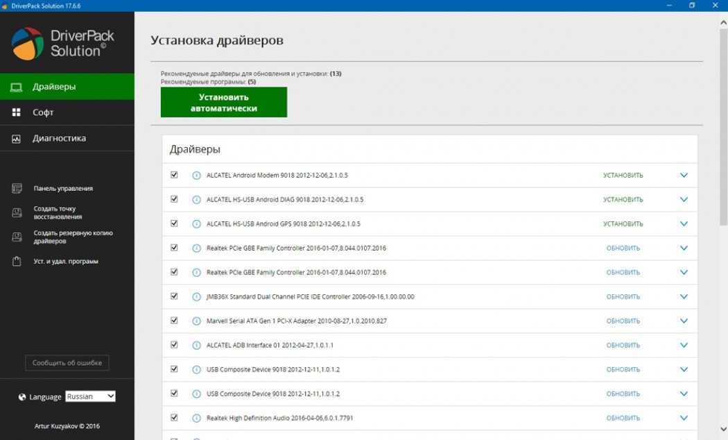Uncheck JMB36X Standard Dual Channel PCIE IDE Controller
The image size is (728, 440).
(174, 296)
